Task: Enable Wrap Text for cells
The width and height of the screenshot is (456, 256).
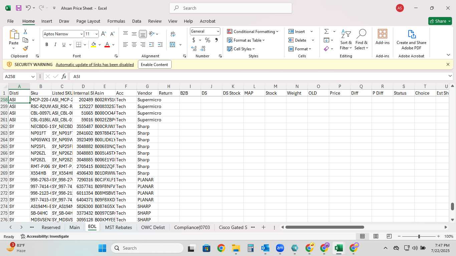Action: pyautogui.click(x=173, y=34)
